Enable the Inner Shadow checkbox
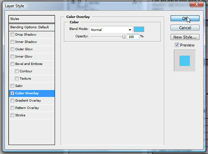The image size is (208, 154). tap(12, 42)
